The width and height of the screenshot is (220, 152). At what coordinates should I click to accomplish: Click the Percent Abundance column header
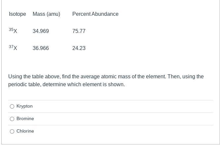[x=95, y=14]
